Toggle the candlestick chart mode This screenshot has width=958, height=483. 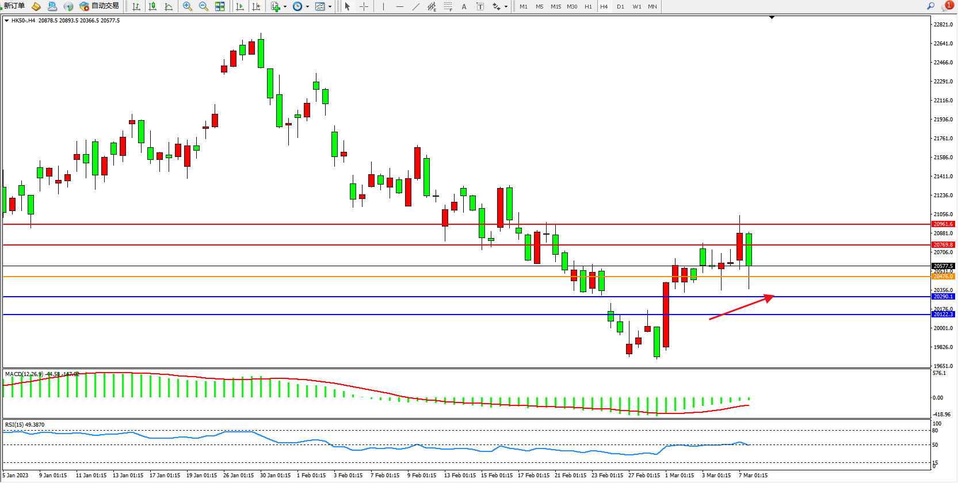click(152, 6)
